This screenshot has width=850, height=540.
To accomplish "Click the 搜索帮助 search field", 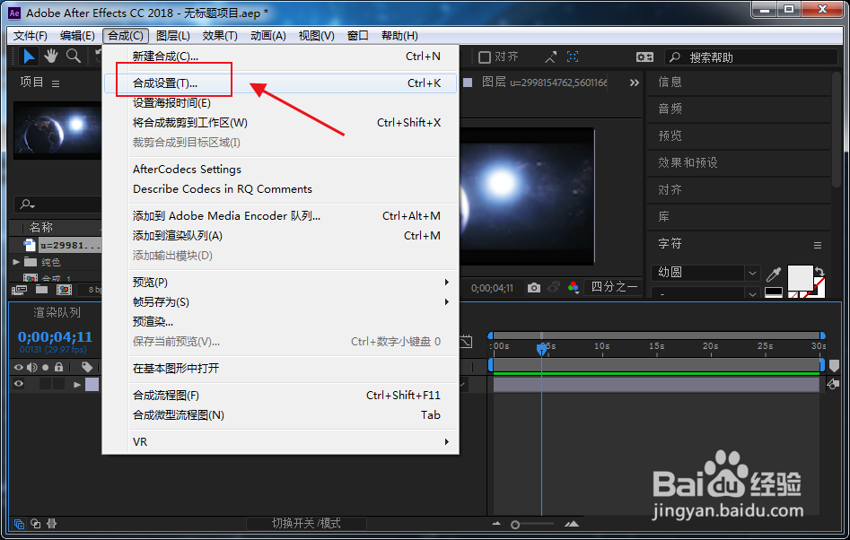I will click(750, 57).
